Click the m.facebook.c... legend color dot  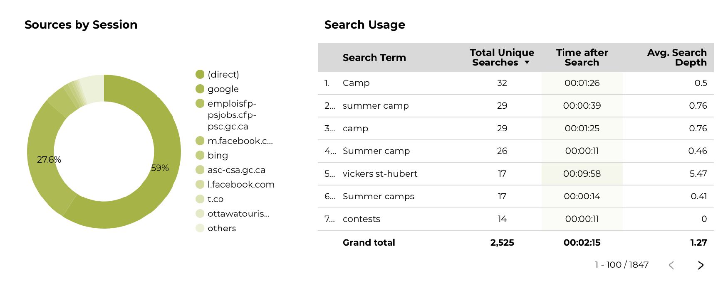point(200,141)
